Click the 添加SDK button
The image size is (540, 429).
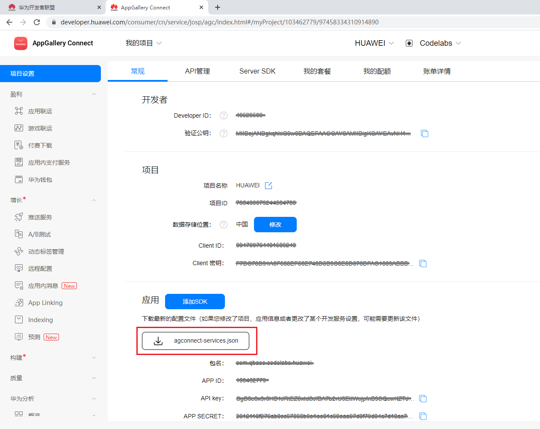click(x=195, y=302)
